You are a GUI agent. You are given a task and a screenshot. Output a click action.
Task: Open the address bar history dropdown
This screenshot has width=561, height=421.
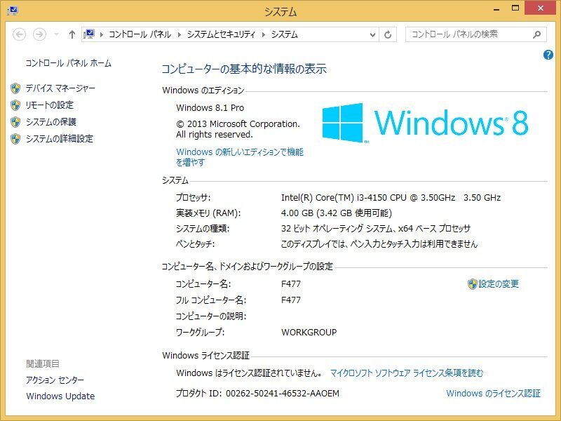click(x=372, y=34)
